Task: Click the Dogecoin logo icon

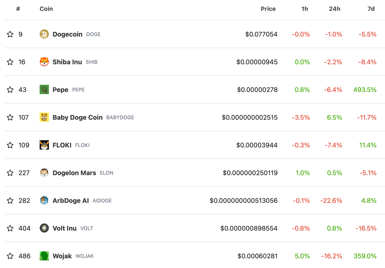Action: [x=44, y=34]
